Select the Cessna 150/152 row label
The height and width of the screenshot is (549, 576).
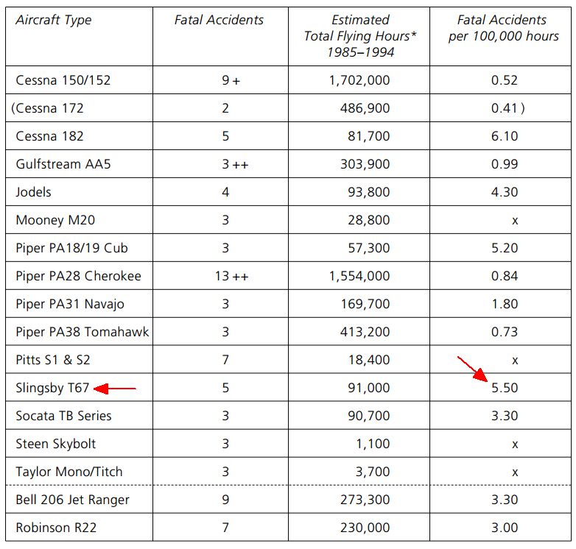(x=63, y=80)
